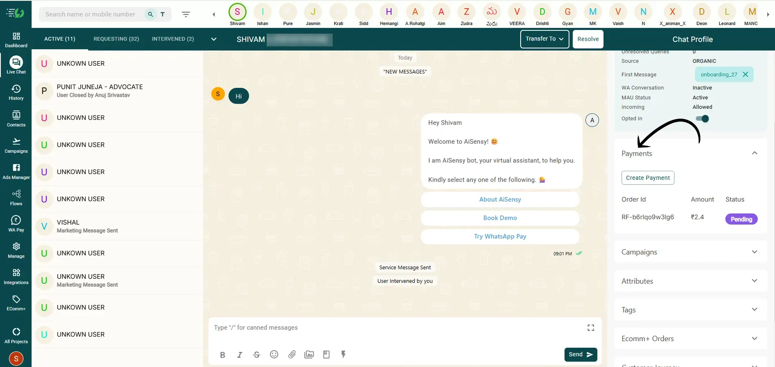Toggle the Opted In switch
The height and width of the screenshot is (367, 775).
[x=702, y=119]
